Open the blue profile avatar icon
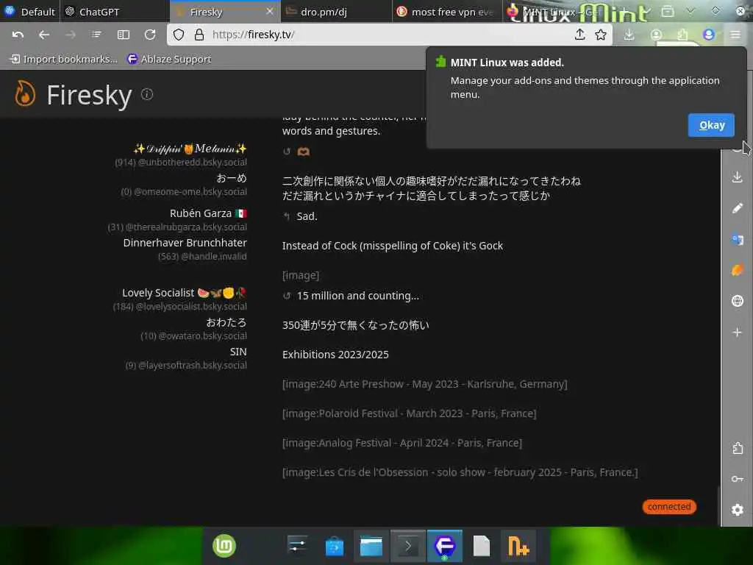This screenshot has width=753, height=565. [709, 35]
